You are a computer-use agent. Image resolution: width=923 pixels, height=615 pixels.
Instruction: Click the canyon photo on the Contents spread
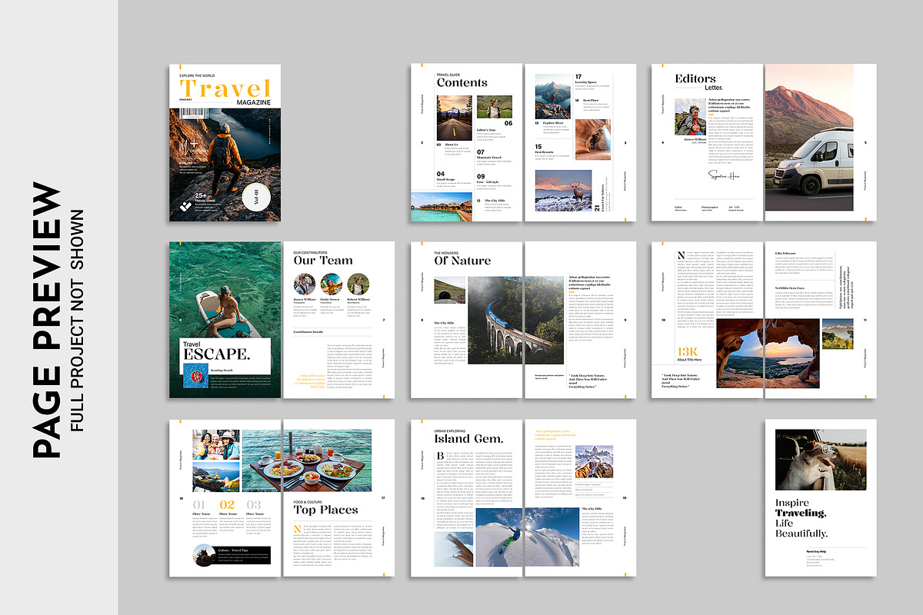(593, 138)
